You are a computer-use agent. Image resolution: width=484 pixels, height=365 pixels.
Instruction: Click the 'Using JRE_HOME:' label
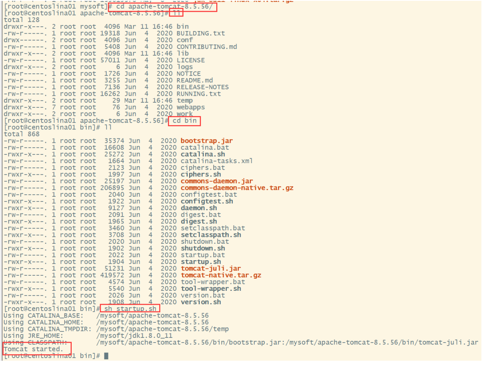[33, 336]
